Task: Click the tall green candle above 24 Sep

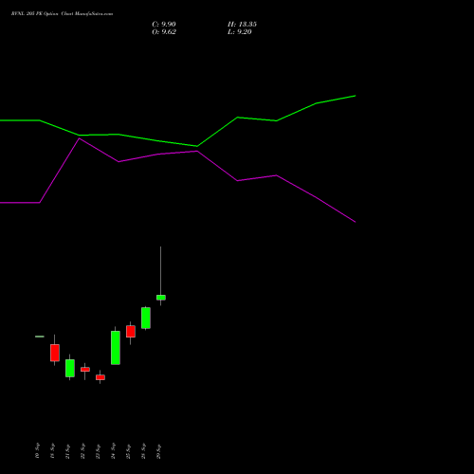Action: tap(116, 348)
